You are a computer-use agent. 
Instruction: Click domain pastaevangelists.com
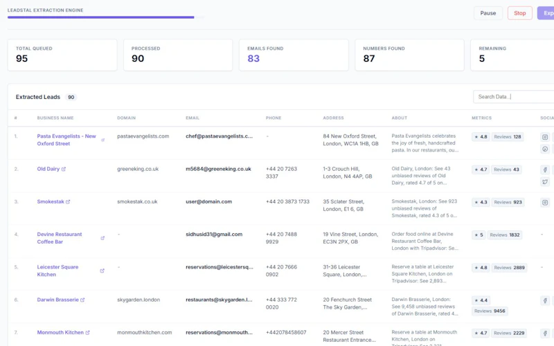click(143, 136)
